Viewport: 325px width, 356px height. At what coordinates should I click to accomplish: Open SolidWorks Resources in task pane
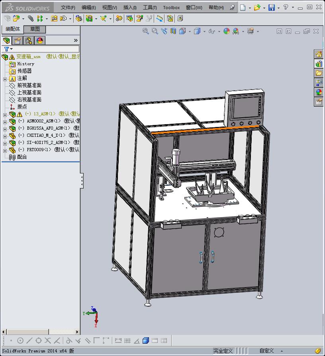click(319, 54)
